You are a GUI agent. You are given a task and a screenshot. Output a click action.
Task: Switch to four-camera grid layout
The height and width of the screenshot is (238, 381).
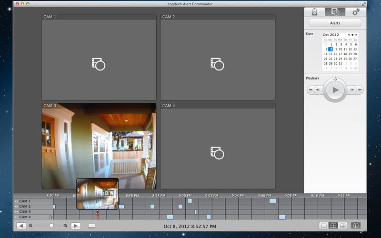(x=333, y=226)
